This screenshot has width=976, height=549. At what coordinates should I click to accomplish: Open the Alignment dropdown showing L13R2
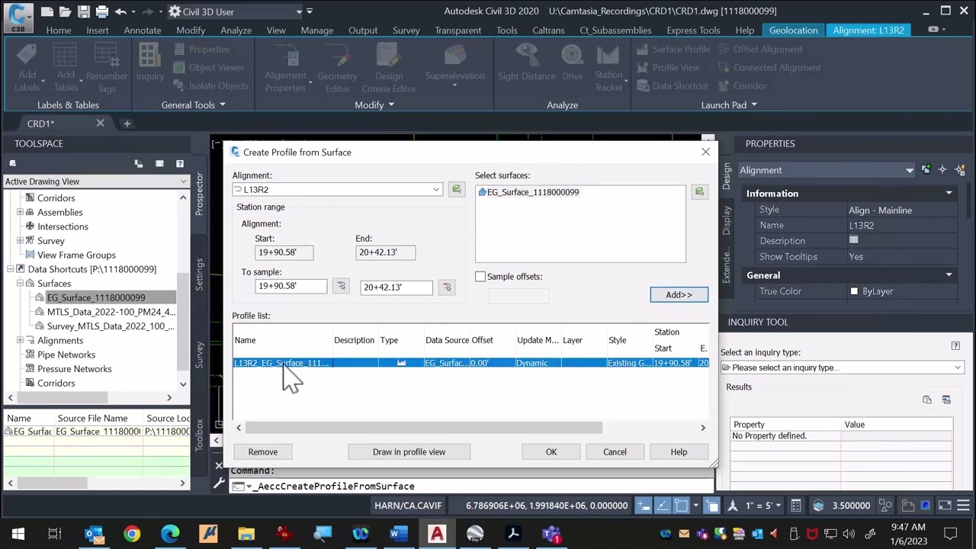point(436,189)
